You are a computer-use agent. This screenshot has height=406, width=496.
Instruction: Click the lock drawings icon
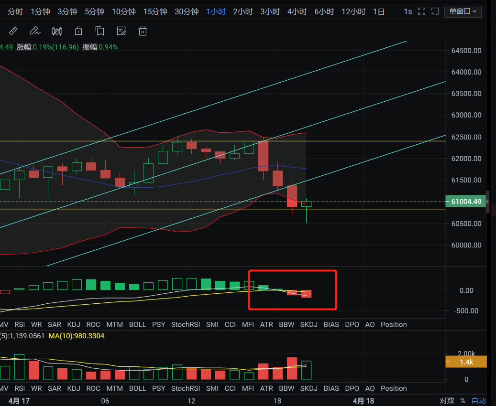click(x=78, y=31)
